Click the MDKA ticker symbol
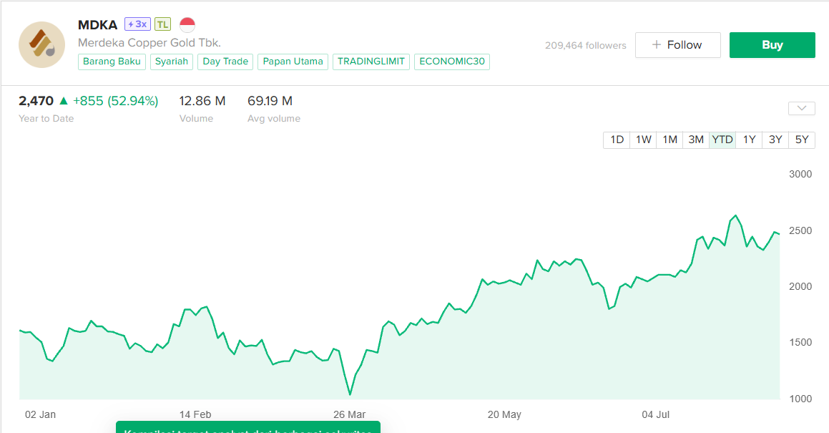 click(x=98, y=25)
